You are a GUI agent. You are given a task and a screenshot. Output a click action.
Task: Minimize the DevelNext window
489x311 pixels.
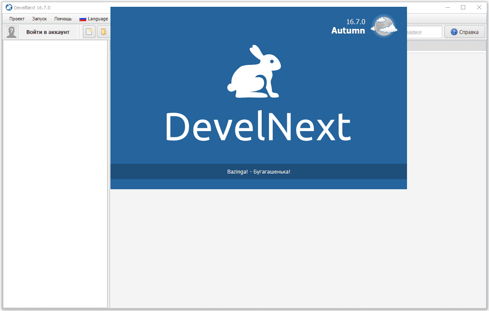[448, 8]
